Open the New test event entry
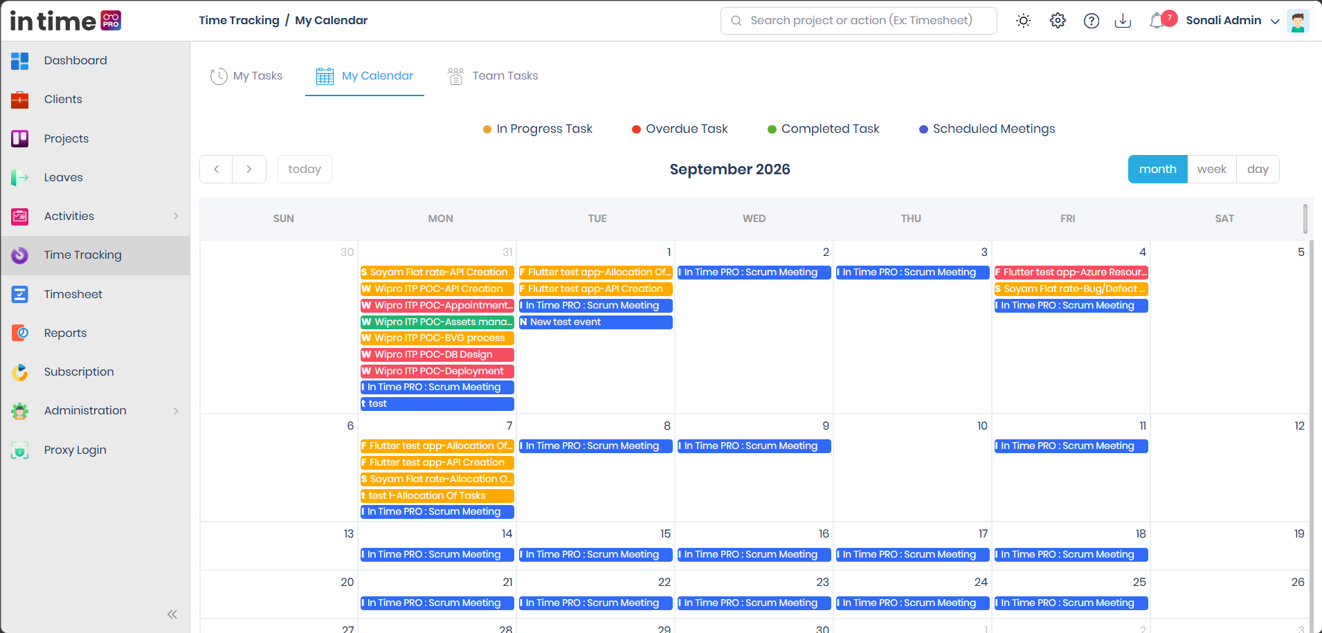 (x=596, y=322)
